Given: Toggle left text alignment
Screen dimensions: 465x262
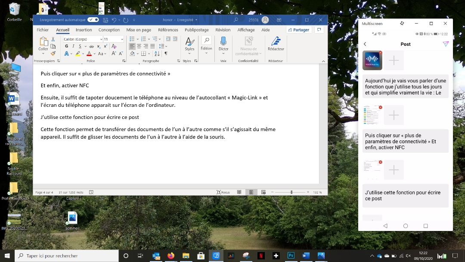Looking at the screenshot, I should point(132,46).
